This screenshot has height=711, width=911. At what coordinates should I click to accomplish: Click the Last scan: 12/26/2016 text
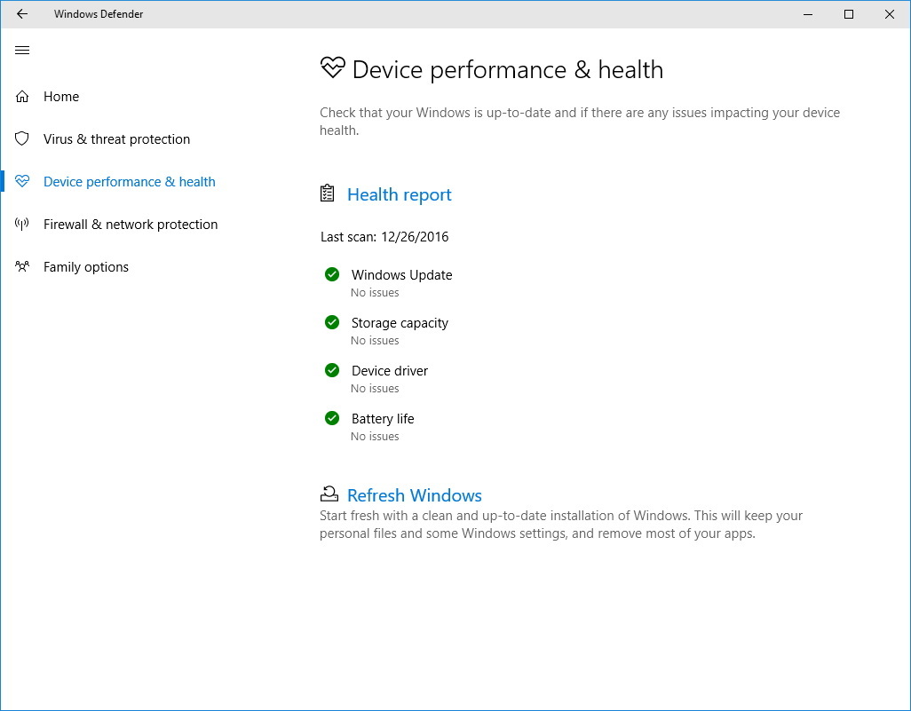coord(384,237)
